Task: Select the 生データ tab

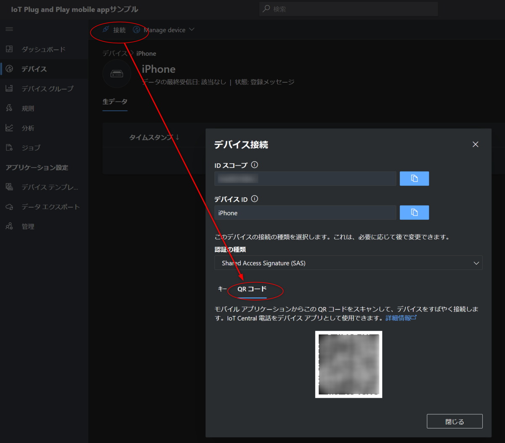Action: (115, 102)
